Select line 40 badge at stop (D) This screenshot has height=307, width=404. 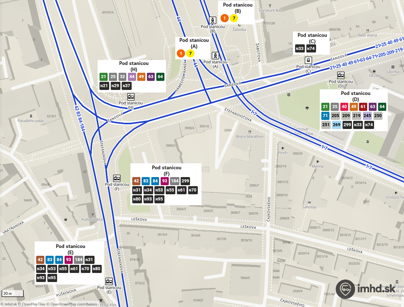(344, 106)
